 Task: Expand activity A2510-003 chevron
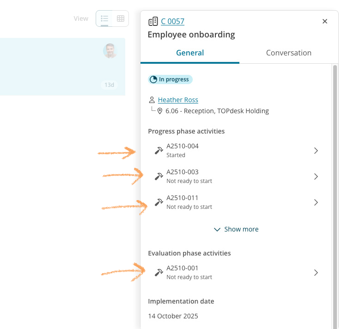316,177
